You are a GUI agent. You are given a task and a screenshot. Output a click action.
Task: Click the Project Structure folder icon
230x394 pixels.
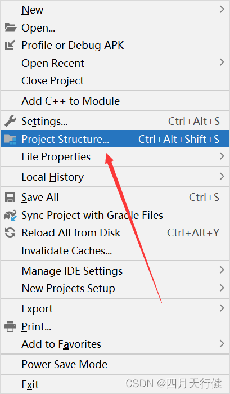(x=10, y=139)
